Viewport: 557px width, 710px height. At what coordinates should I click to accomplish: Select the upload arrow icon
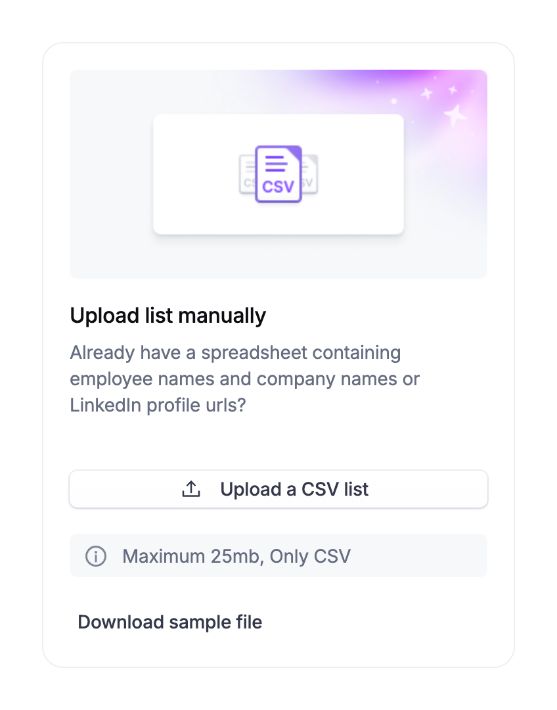coord(191,488)
